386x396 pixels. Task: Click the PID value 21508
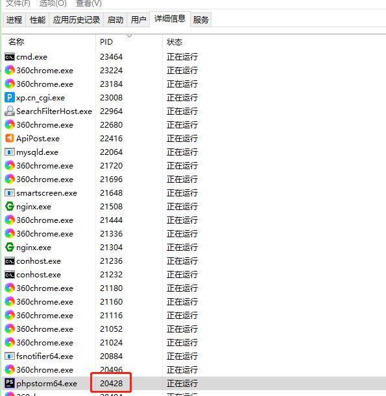pos(111,207)
